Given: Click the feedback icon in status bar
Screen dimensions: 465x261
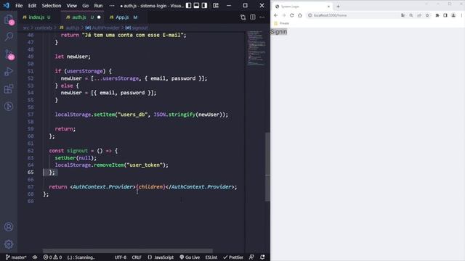Looking at the screenshot, I should point(251,257).
